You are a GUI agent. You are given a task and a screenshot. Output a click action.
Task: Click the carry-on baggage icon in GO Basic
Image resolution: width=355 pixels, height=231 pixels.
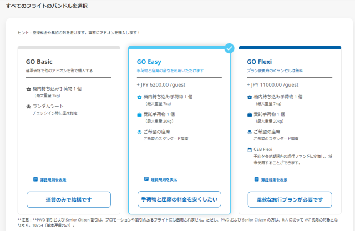[28, 89]
